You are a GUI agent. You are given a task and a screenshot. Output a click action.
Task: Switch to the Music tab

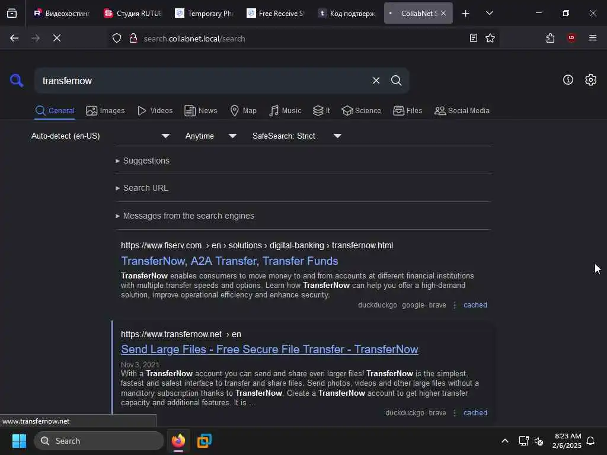pyautogui.click(x=285, y=111)
